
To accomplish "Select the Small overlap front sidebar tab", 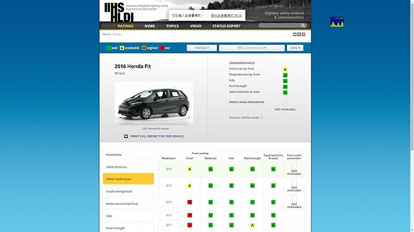I will pyautogui.click(x=128, y=191).
